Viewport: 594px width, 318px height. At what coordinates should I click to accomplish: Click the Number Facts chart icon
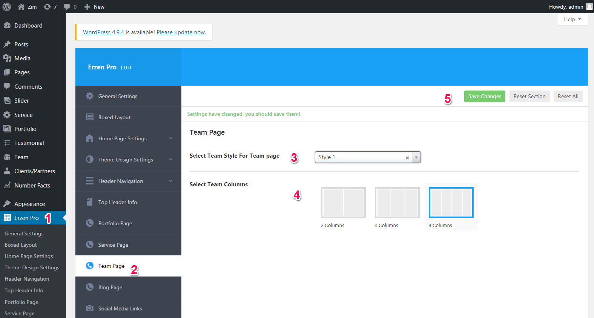click(7, 185)
